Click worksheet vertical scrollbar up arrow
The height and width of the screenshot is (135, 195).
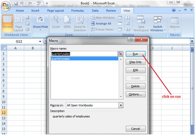pyautogui.click(x=192, y=50)
